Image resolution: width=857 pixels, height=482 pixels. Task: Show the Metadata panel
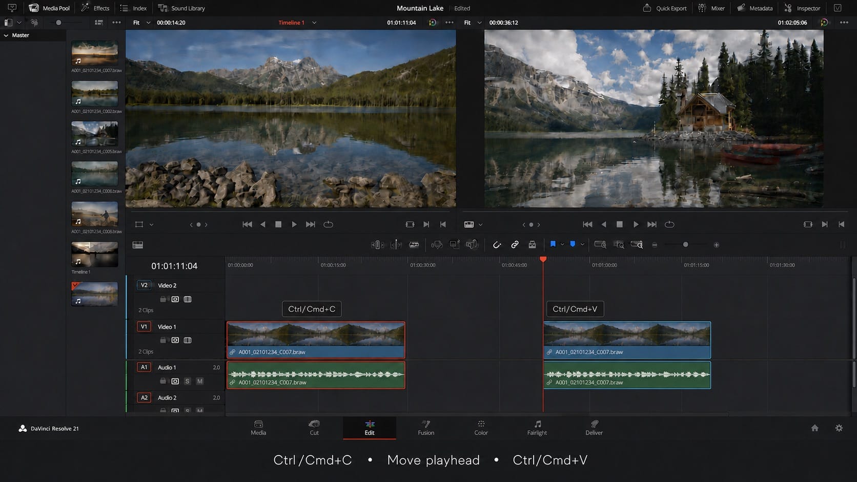point(754,8)
